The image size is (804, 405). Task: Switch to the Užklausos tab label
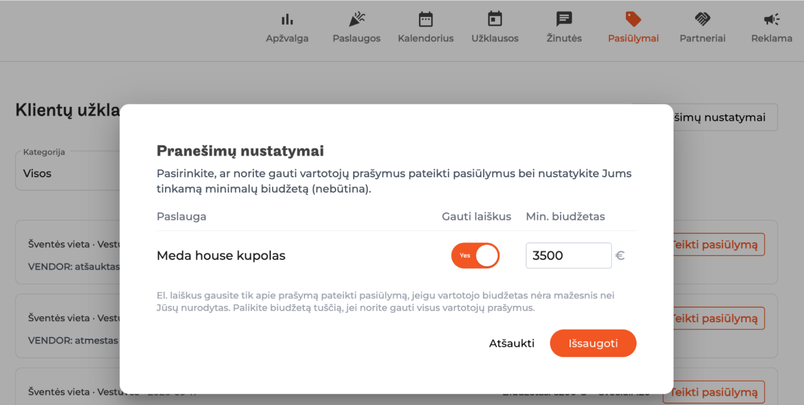(x=495, y=38)
